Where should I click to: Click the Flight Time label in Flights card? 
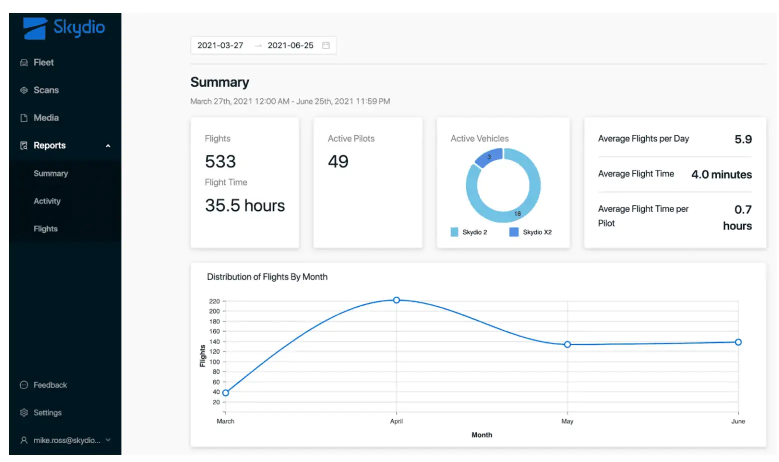point(225,182)
